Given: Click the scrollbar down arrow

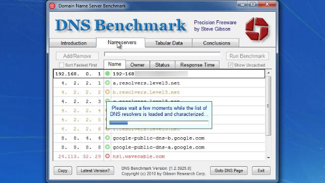Looking at the screenshot, I should pos(269,158).
